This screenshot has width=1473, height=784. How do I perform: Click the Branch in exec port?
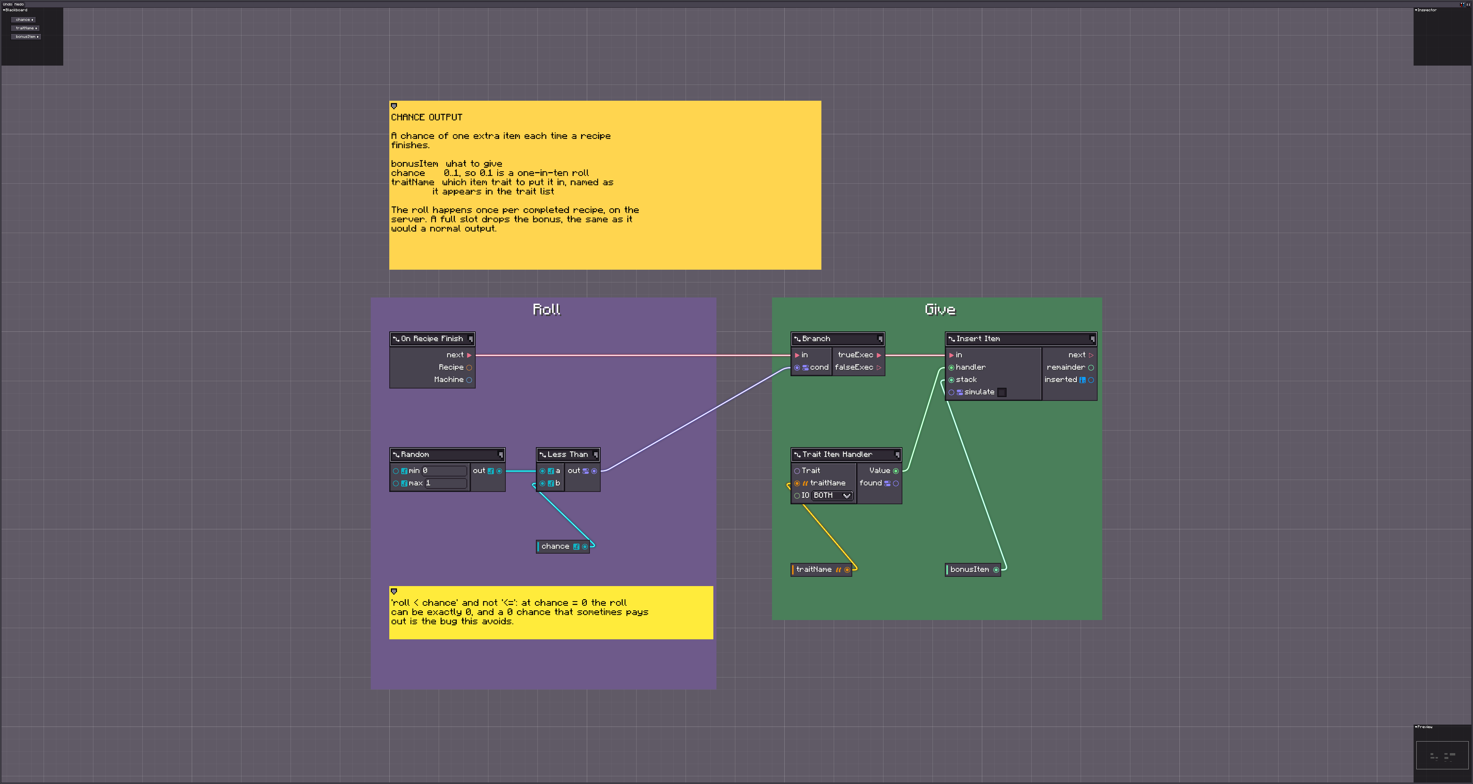click(x=797, y=355)
